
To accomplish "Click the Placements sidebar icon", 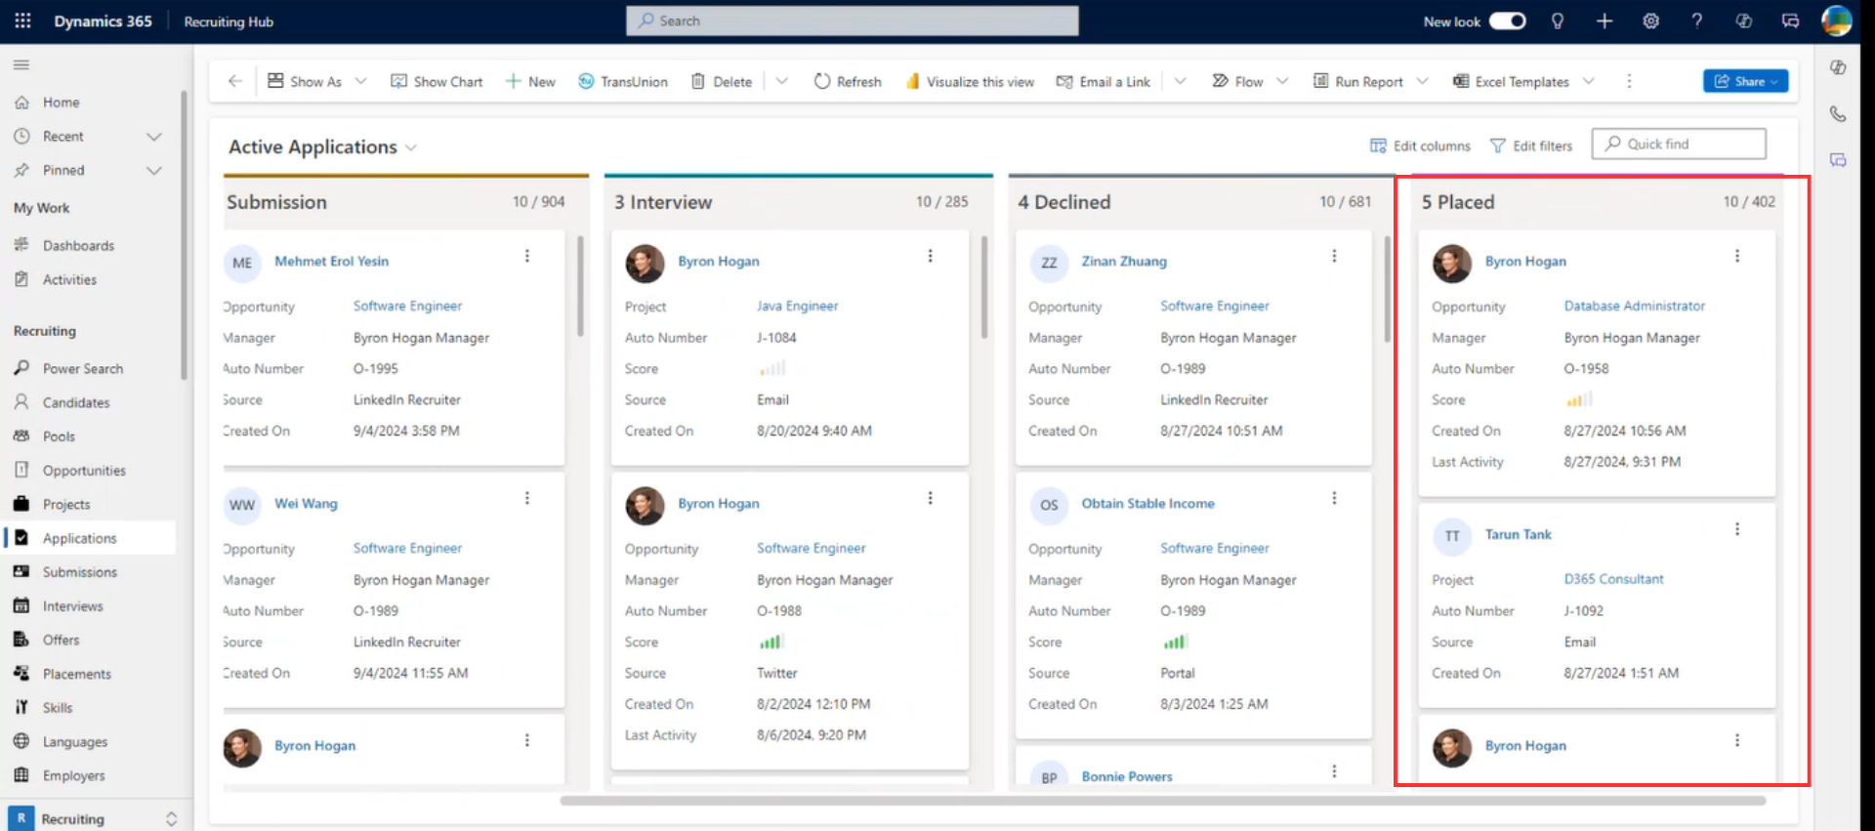I will [x=21, y=673].
